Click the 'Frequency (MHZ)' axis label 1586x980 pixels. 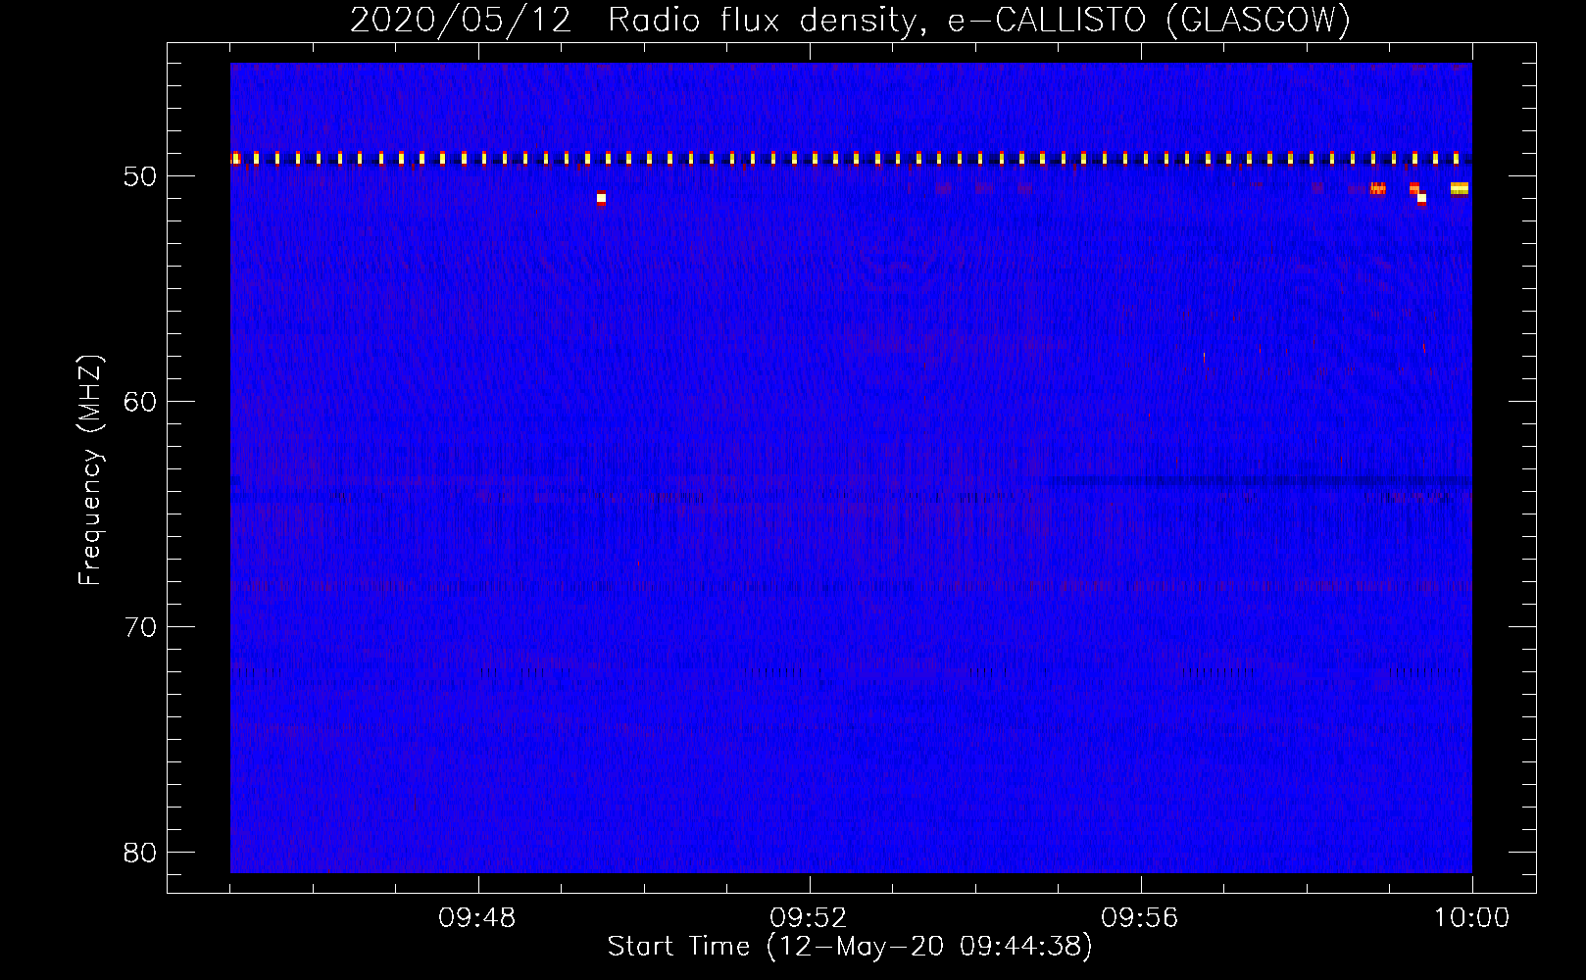coord(90,470)
